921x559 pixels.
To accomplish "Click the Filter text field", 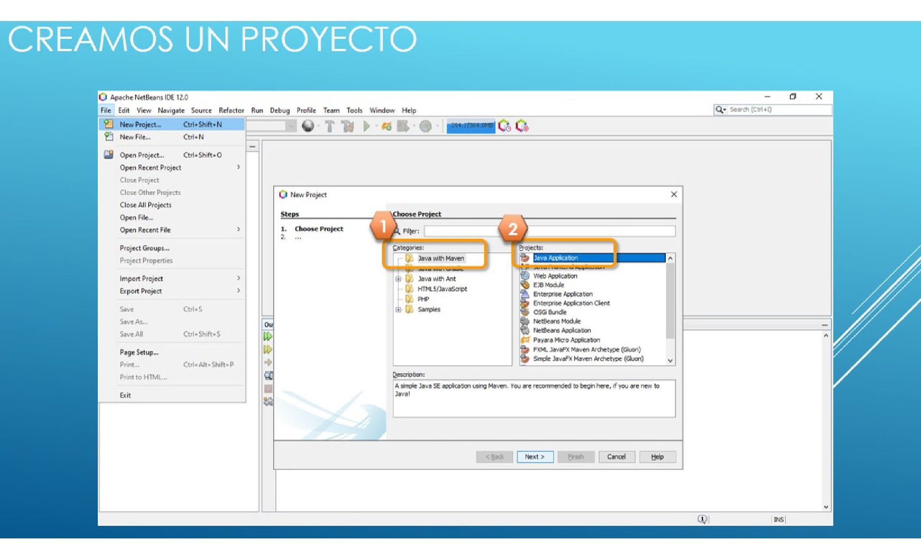I will click(x=550, y=231).
